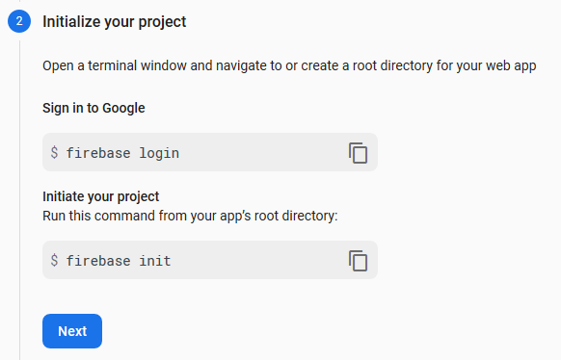Click empty area of firebase init code box
This screenshot has width=561, height=360.
(x=257, y=260)
